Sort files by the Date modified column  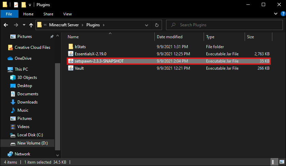(169, 37)
